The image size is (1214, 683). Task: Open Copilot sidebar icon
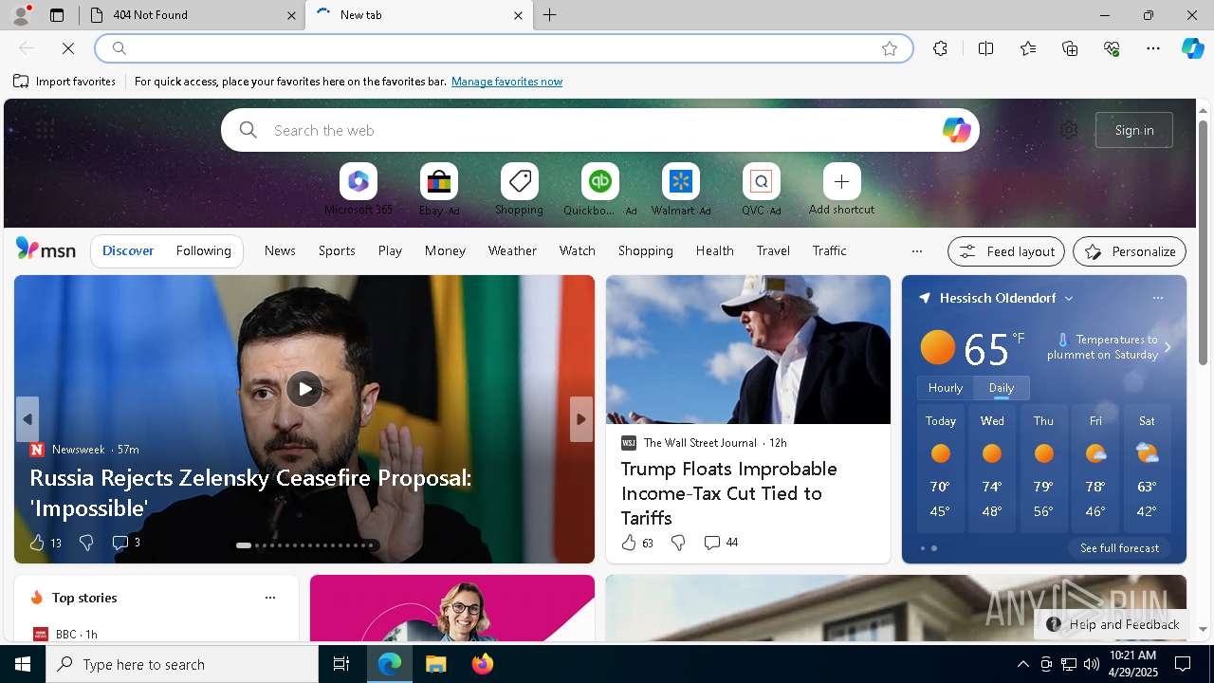[1193, 48]
